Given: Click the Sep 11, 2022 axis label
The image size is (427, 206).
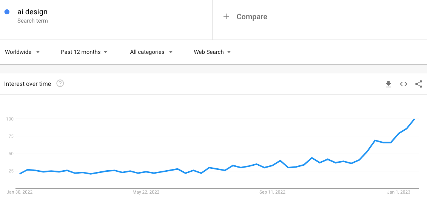Looking at the screenshot, I should [x=272, y=192].
